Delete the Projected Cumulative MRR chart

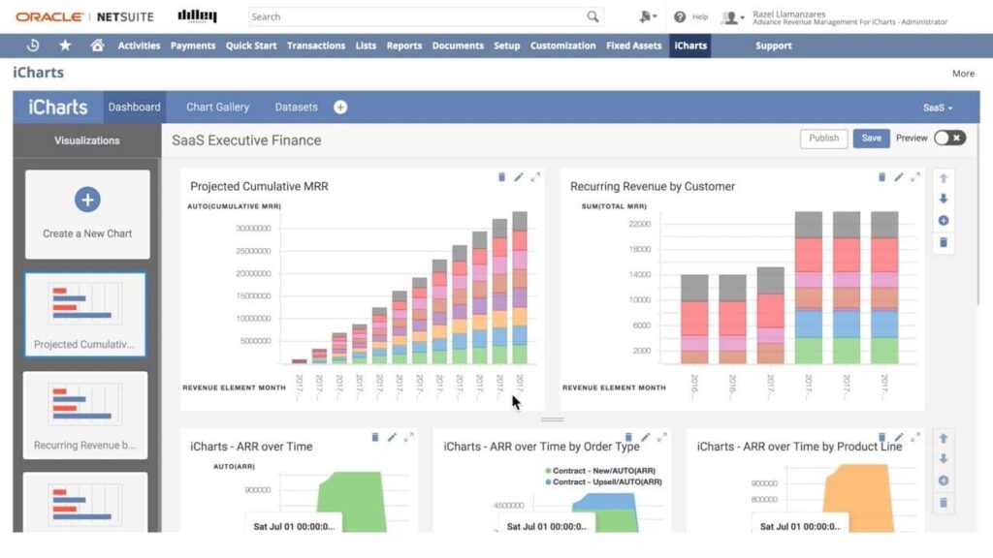(x=501, y=177)
